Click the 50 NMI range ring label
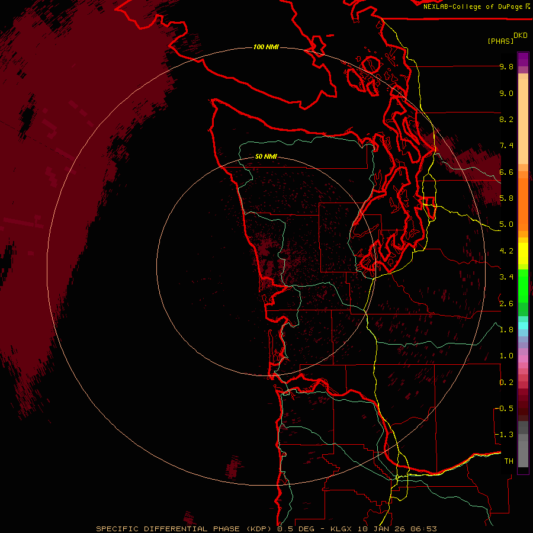 click(266, 156)
